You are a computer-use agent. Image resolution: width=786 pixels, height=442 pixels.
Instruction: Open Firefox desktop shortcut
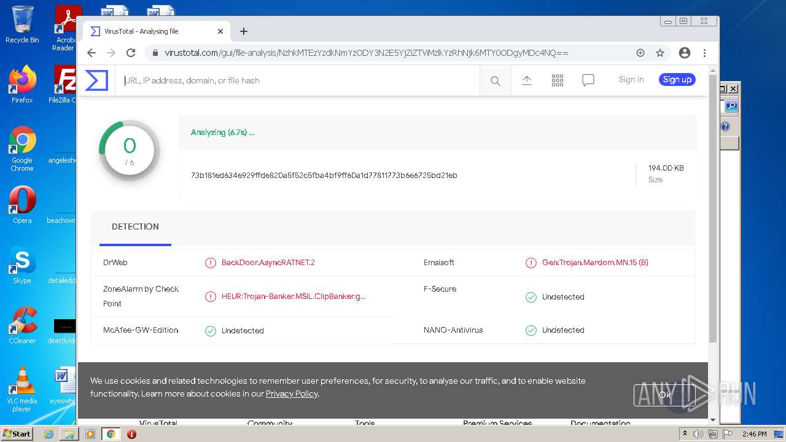click(x=22, y=85)
